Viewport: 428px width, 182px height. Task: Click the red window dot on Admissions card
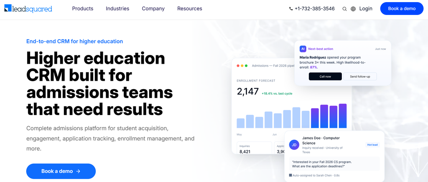pyautogui.click(x=238, y=66)
